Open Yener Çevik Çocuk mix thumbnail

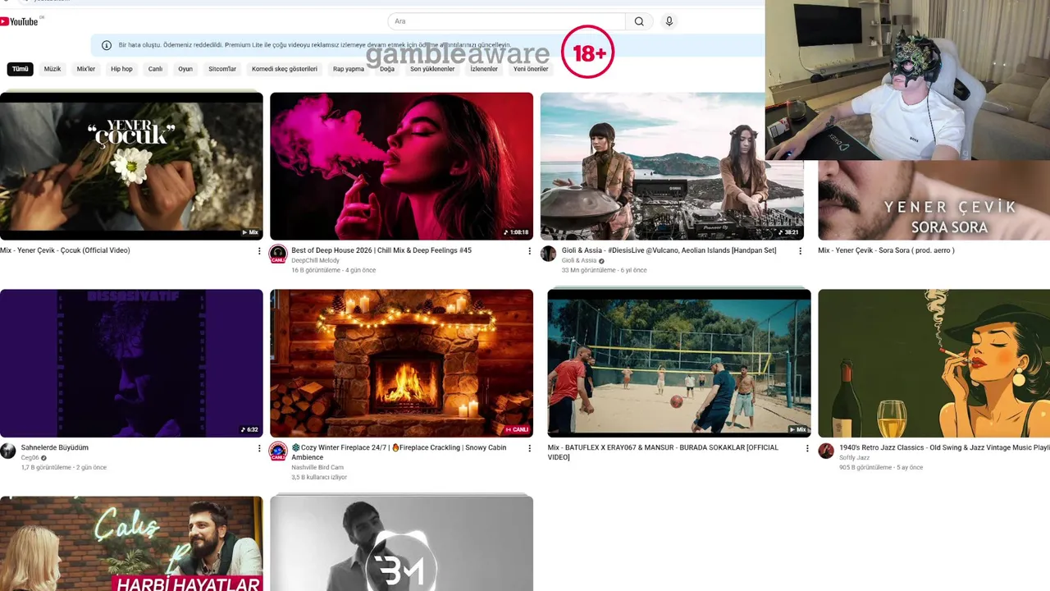[x=131, y=166]
